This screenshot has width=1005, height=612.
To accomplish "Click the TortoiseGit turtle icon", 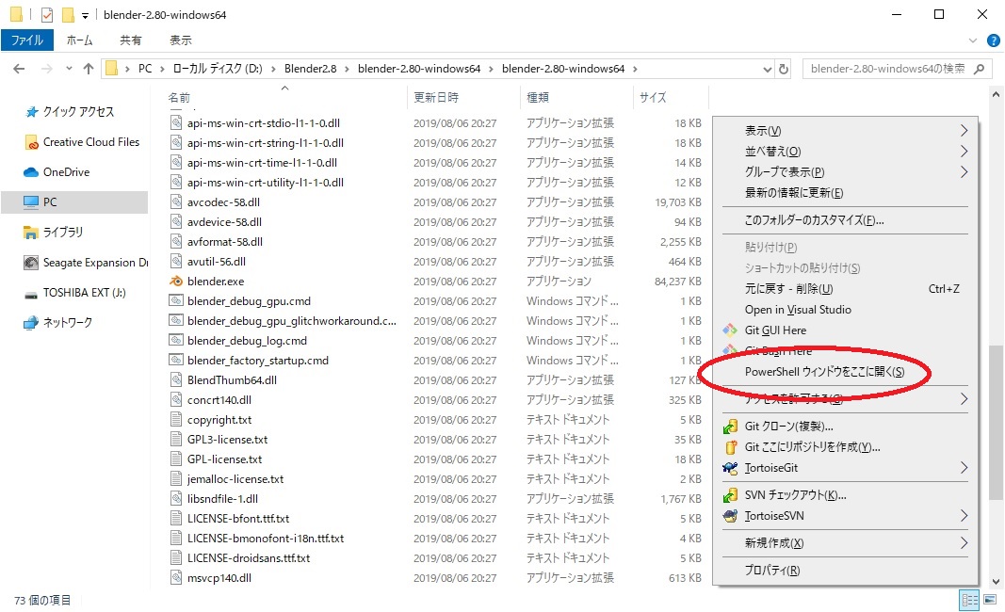I will pyautogui.click(x=730, y=468).
